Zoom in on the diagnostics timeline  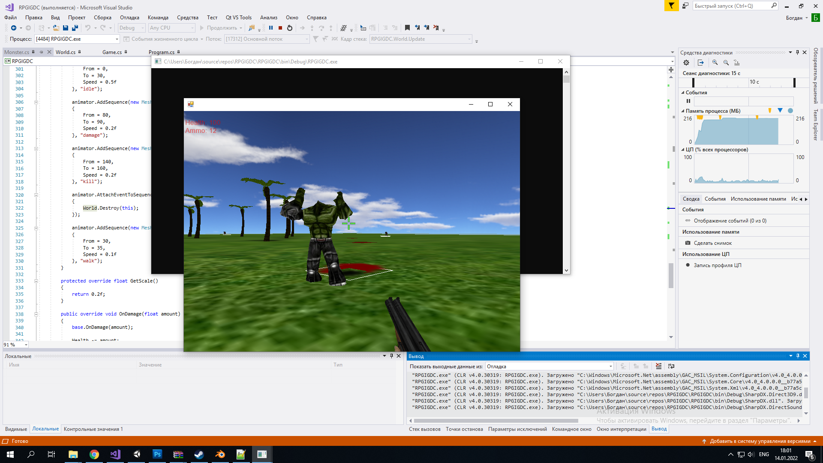(715, 63)
